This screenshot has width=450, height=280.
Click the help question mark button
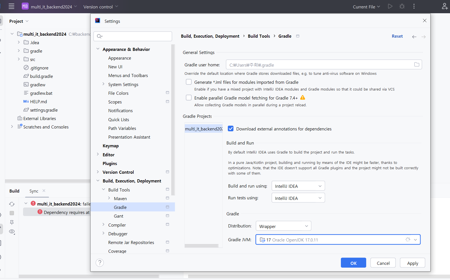pyautogui.click(x=100, y=263)
